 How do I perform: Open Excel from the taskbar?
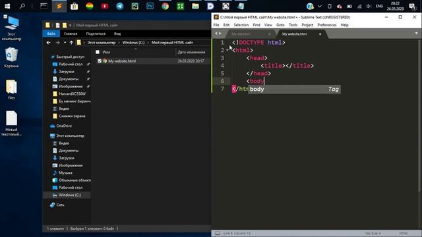(180, 6)
